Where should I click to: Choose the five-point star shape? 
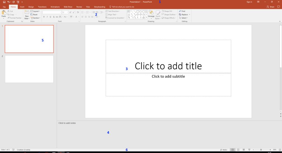point(144,17)
